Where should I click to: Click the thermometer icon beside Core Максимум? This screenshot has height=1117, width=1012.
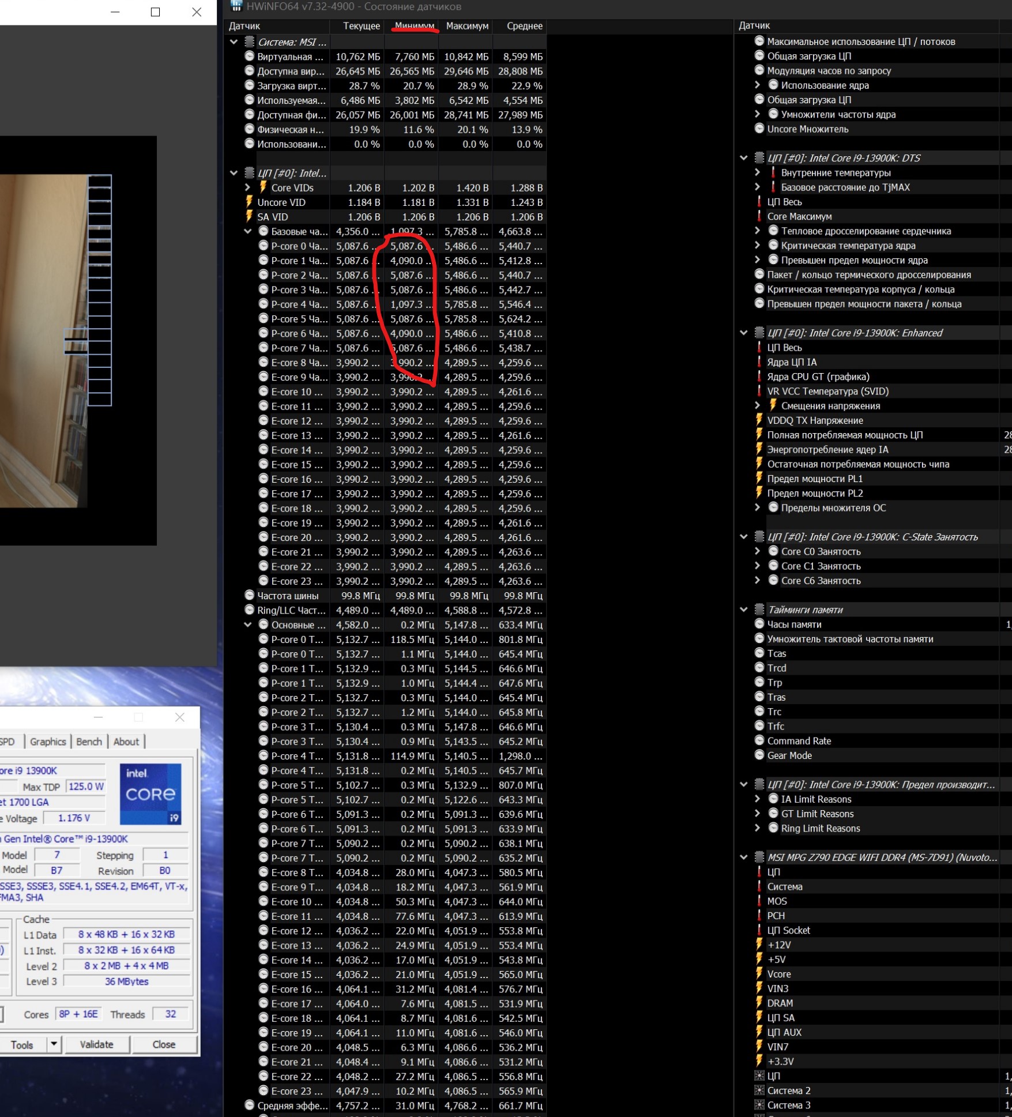(x=759, y=216)
